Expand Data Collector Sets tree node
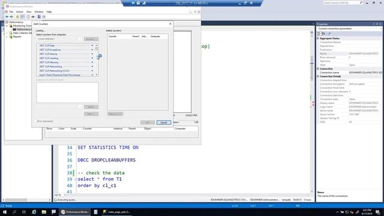The width and height of the screenshot is (384, 216). (x=7, y=33)
